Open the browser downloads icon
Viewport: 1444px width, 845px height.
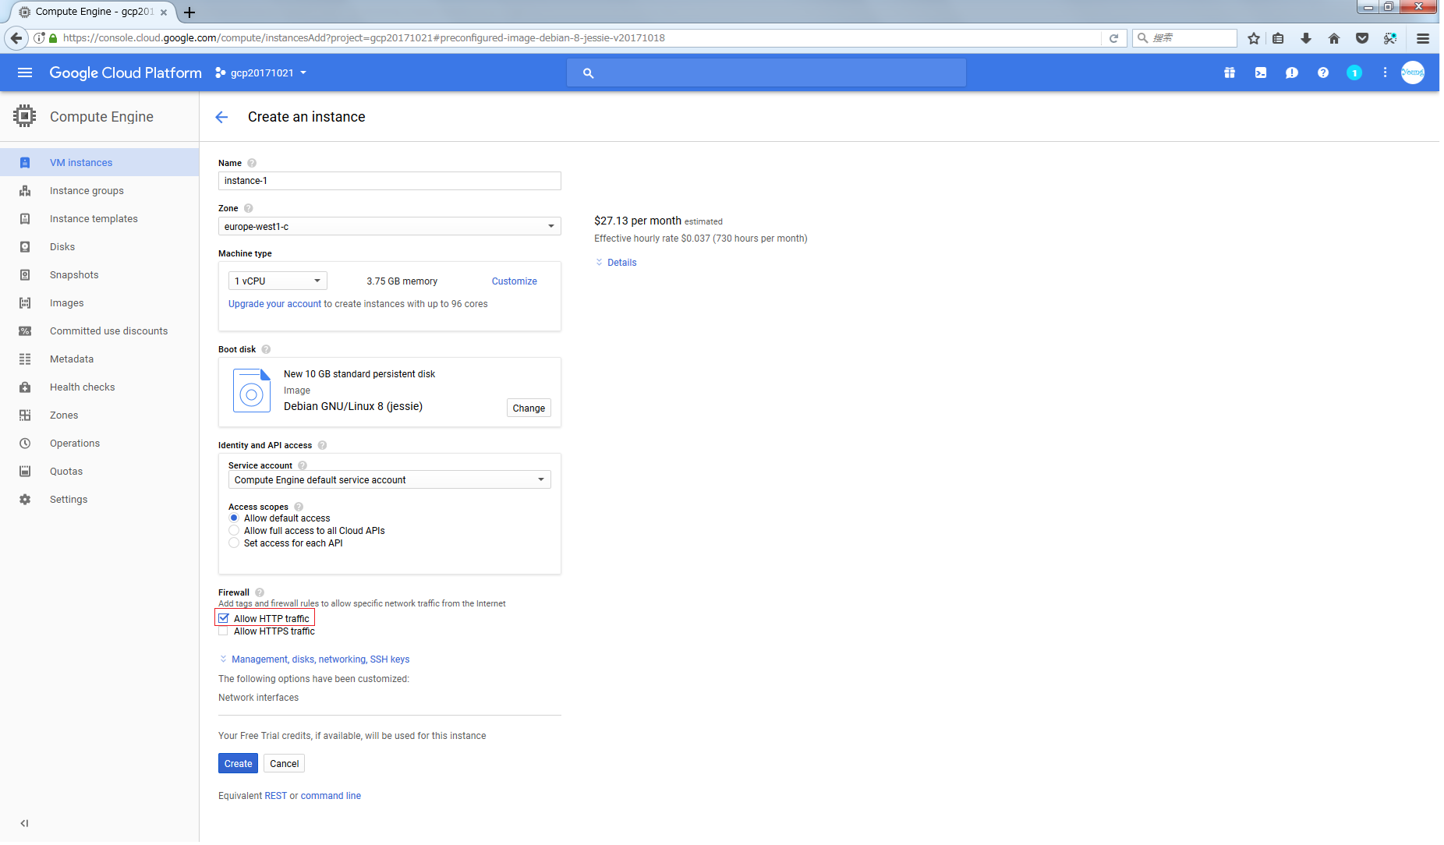1306,38
